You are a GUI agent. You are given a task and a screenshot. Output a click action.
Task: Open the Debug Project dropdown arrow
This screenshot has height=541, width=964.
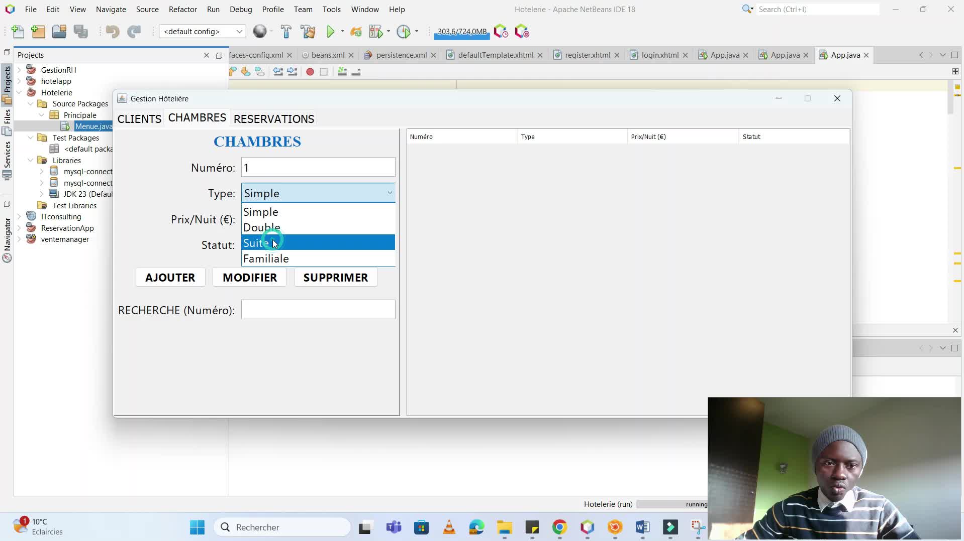(389, 32)
